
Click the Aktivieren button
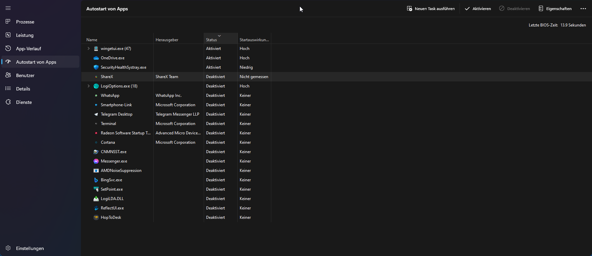pyautogui.click(x=478, y=9)
